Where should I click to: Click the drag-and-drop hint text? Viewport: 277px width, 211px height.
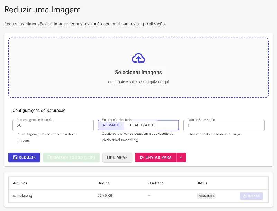[x=138, y=82]
